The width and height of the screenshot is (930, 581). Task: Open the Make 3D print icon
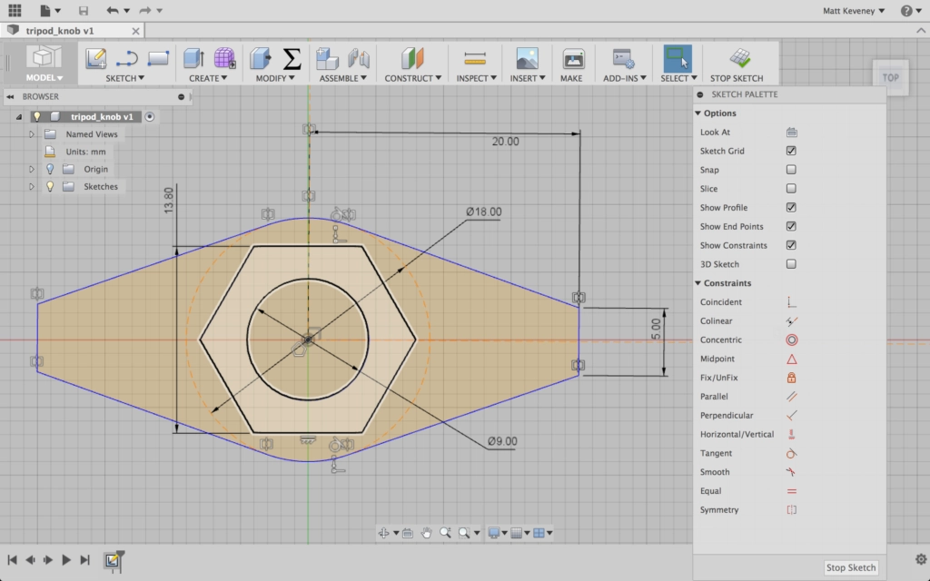click(573, 59)
